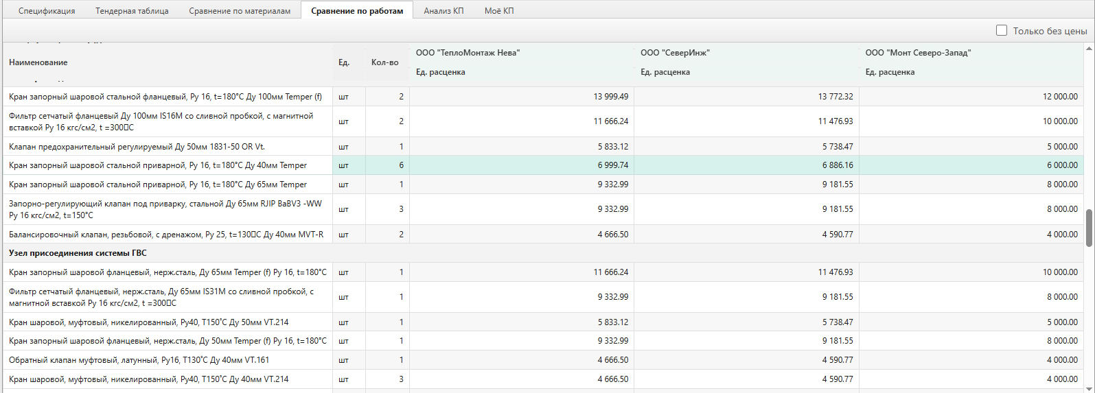Viewport: 1095px width, 393px height.
Task: Select row Обратный клапан муфтовый Ду 40мм VT.161
Action: pos(543,360)
